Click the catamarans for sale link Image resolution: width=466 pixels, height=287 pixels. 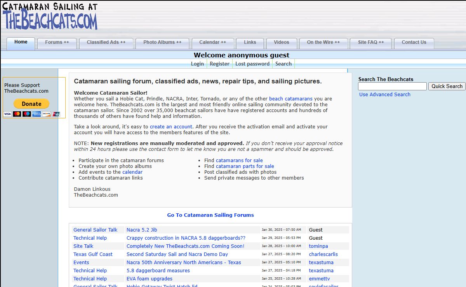(x=239, y=161)
